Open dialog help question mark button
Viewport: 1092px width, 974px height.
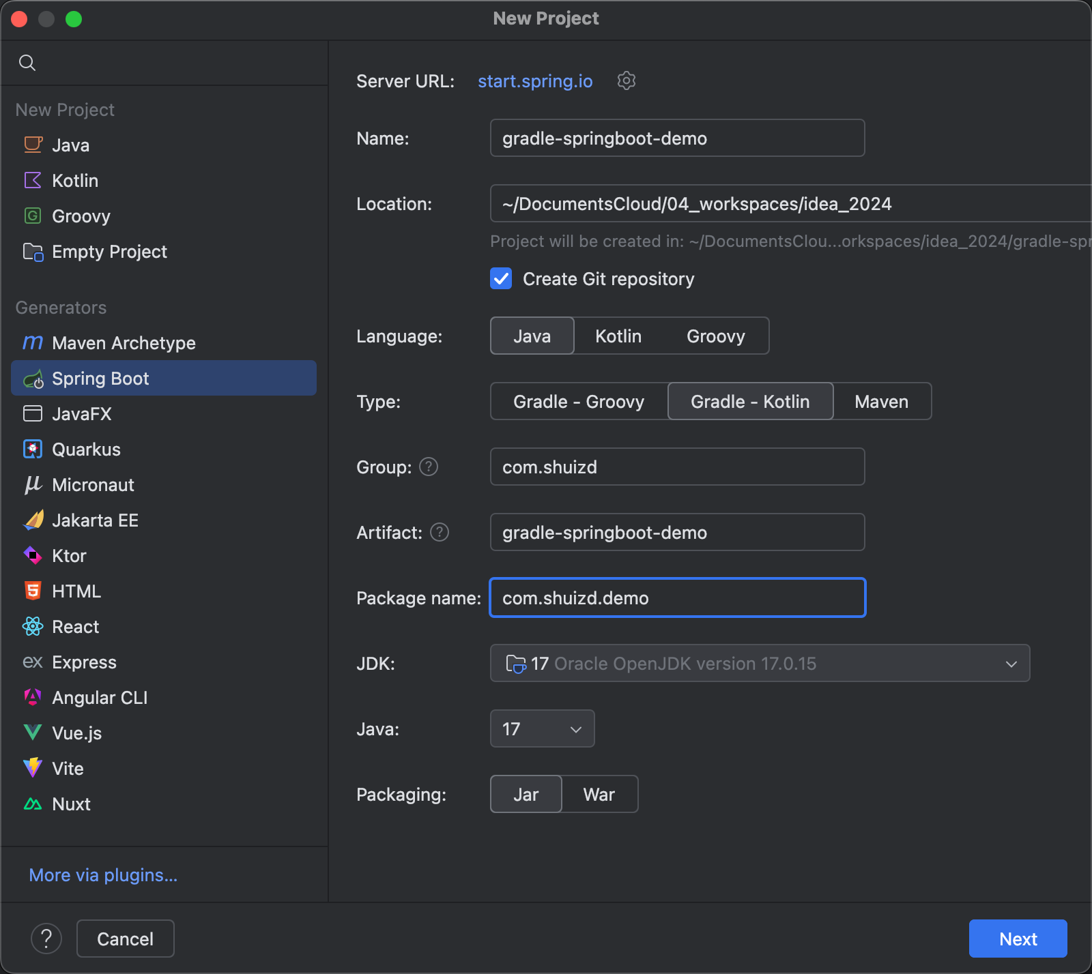point(46,939)
